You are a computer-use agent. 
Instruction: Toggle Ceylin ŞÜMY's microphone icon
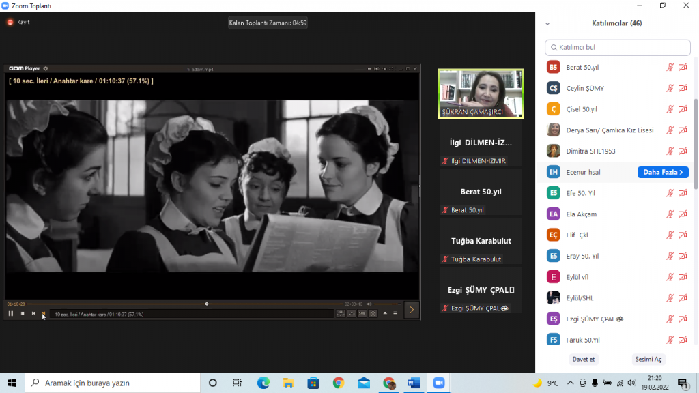pos(670,87)
